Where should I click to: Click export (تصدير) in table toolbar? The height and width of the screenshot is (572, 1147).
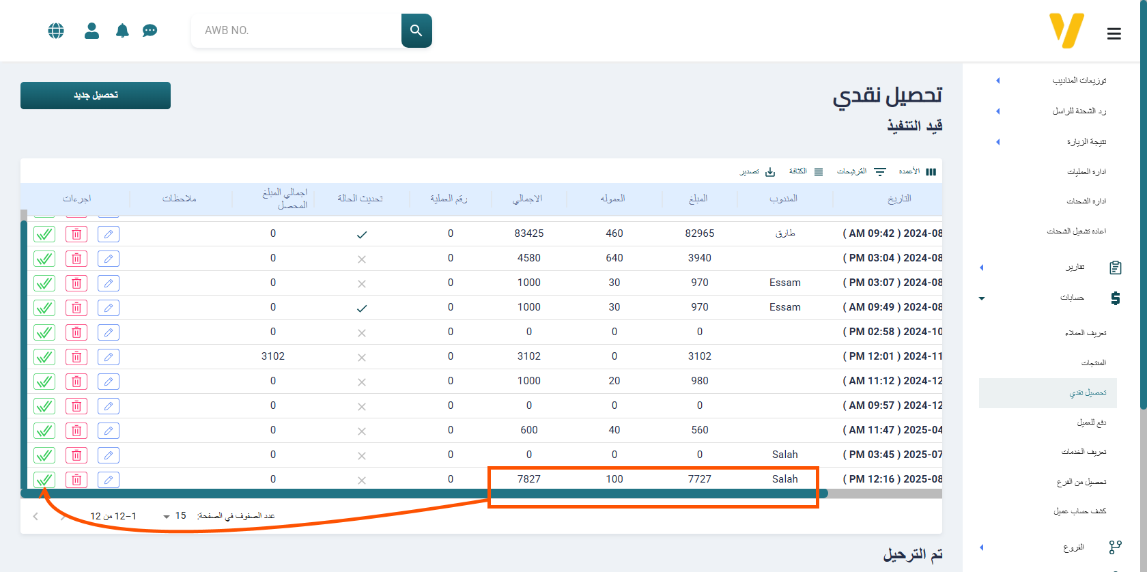pyautogui.click(x=757, y=172)
